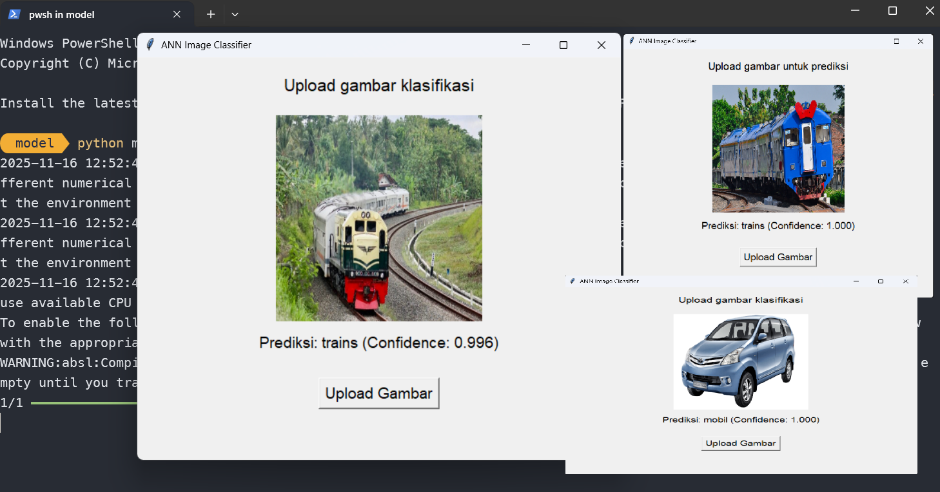940x492 pixels.
Task: Click the Python icon on the main ANN Image Classifier window
Action: 149,44
